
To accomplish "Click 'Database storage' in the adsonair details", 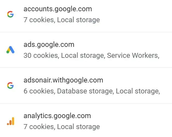I will coord(85,91).
